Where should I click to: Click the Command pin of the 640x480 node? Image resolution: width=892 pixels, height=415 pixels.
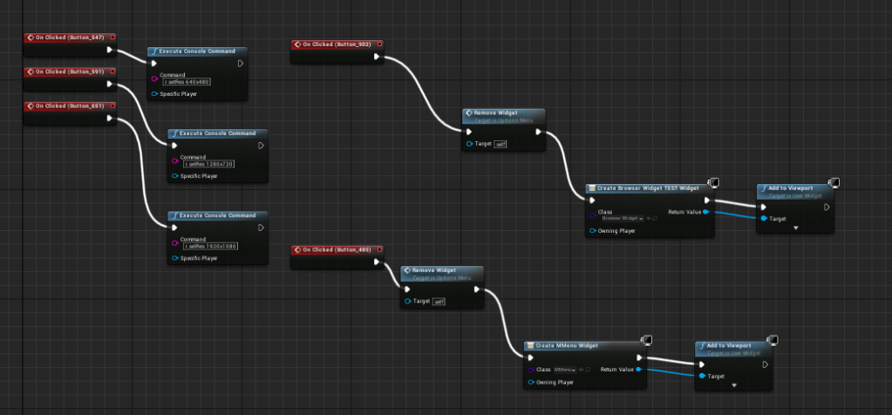[x=154, y=78]
